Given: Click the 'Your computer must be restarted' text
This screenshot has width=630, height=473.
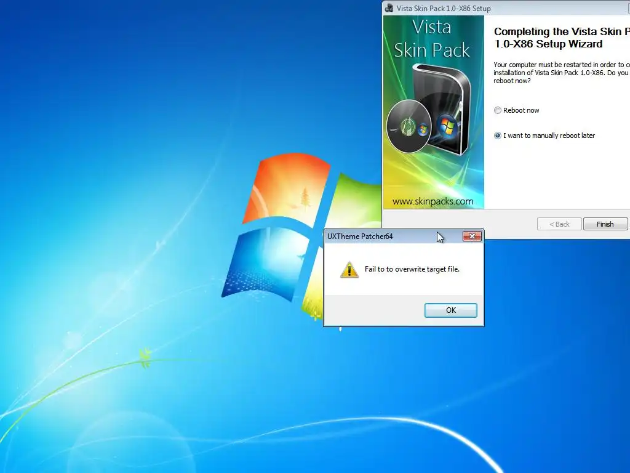Looking at the screenshot, I should click(562, 73).
